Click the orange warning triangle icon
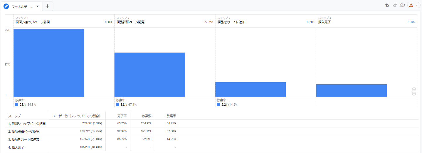422x153 pixels. (411, 5)
